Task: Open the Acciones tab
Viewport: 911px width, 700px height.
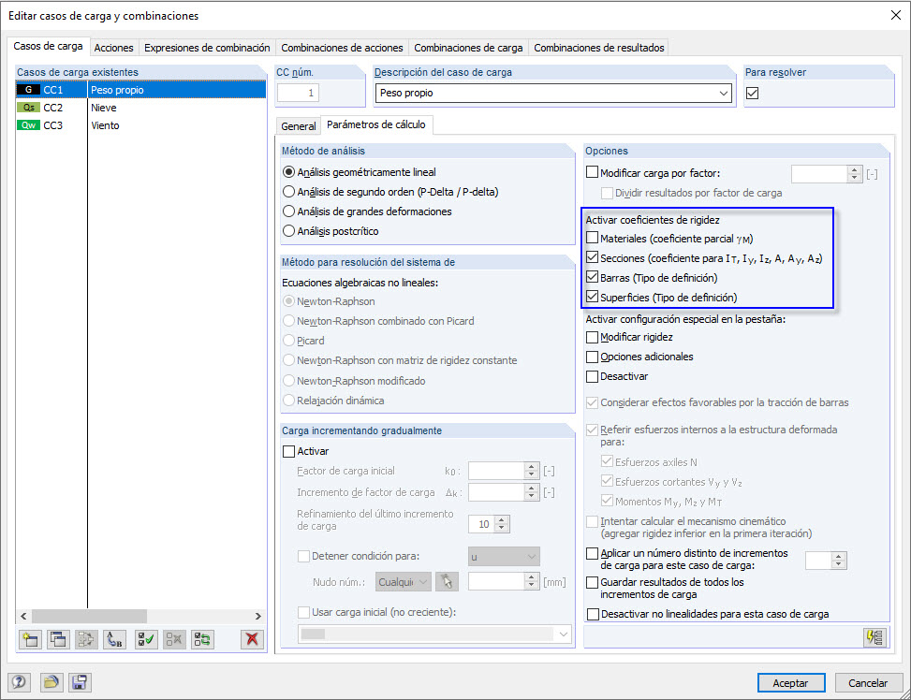Action: (x=114, y=48)
